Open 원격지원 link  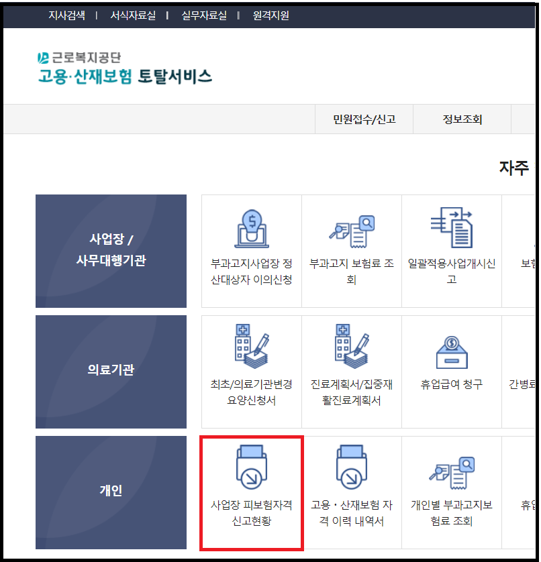coord(271,15)
